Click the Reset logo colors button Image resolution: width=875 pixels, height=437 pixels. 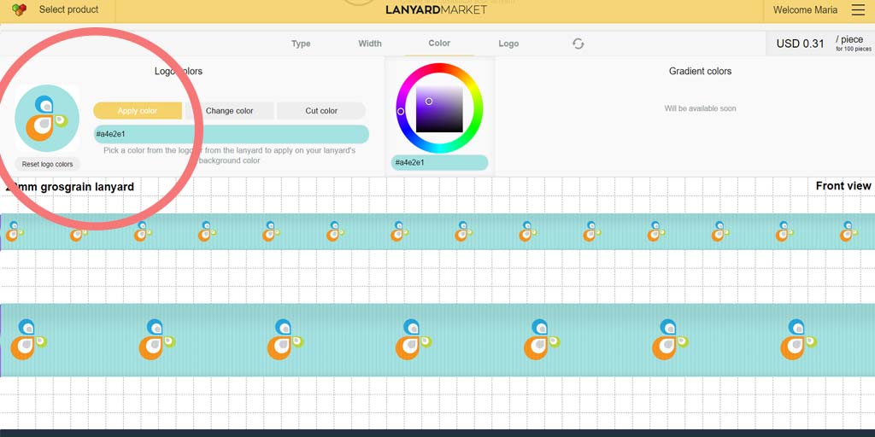pyautogui.click(x=48, y=165)
